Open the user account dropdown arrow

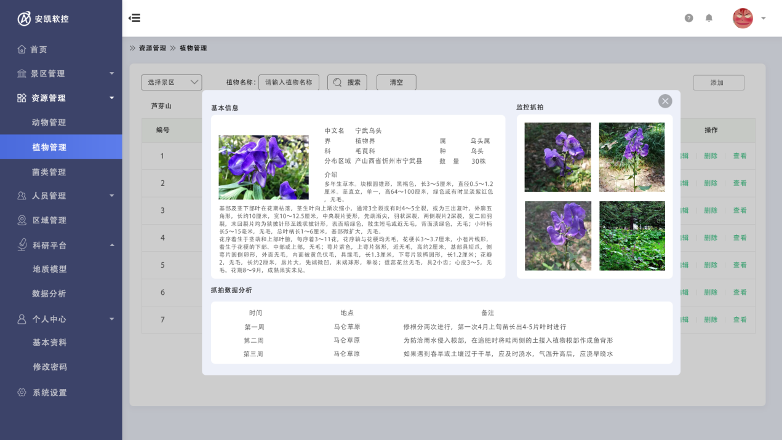coord(764,18)
